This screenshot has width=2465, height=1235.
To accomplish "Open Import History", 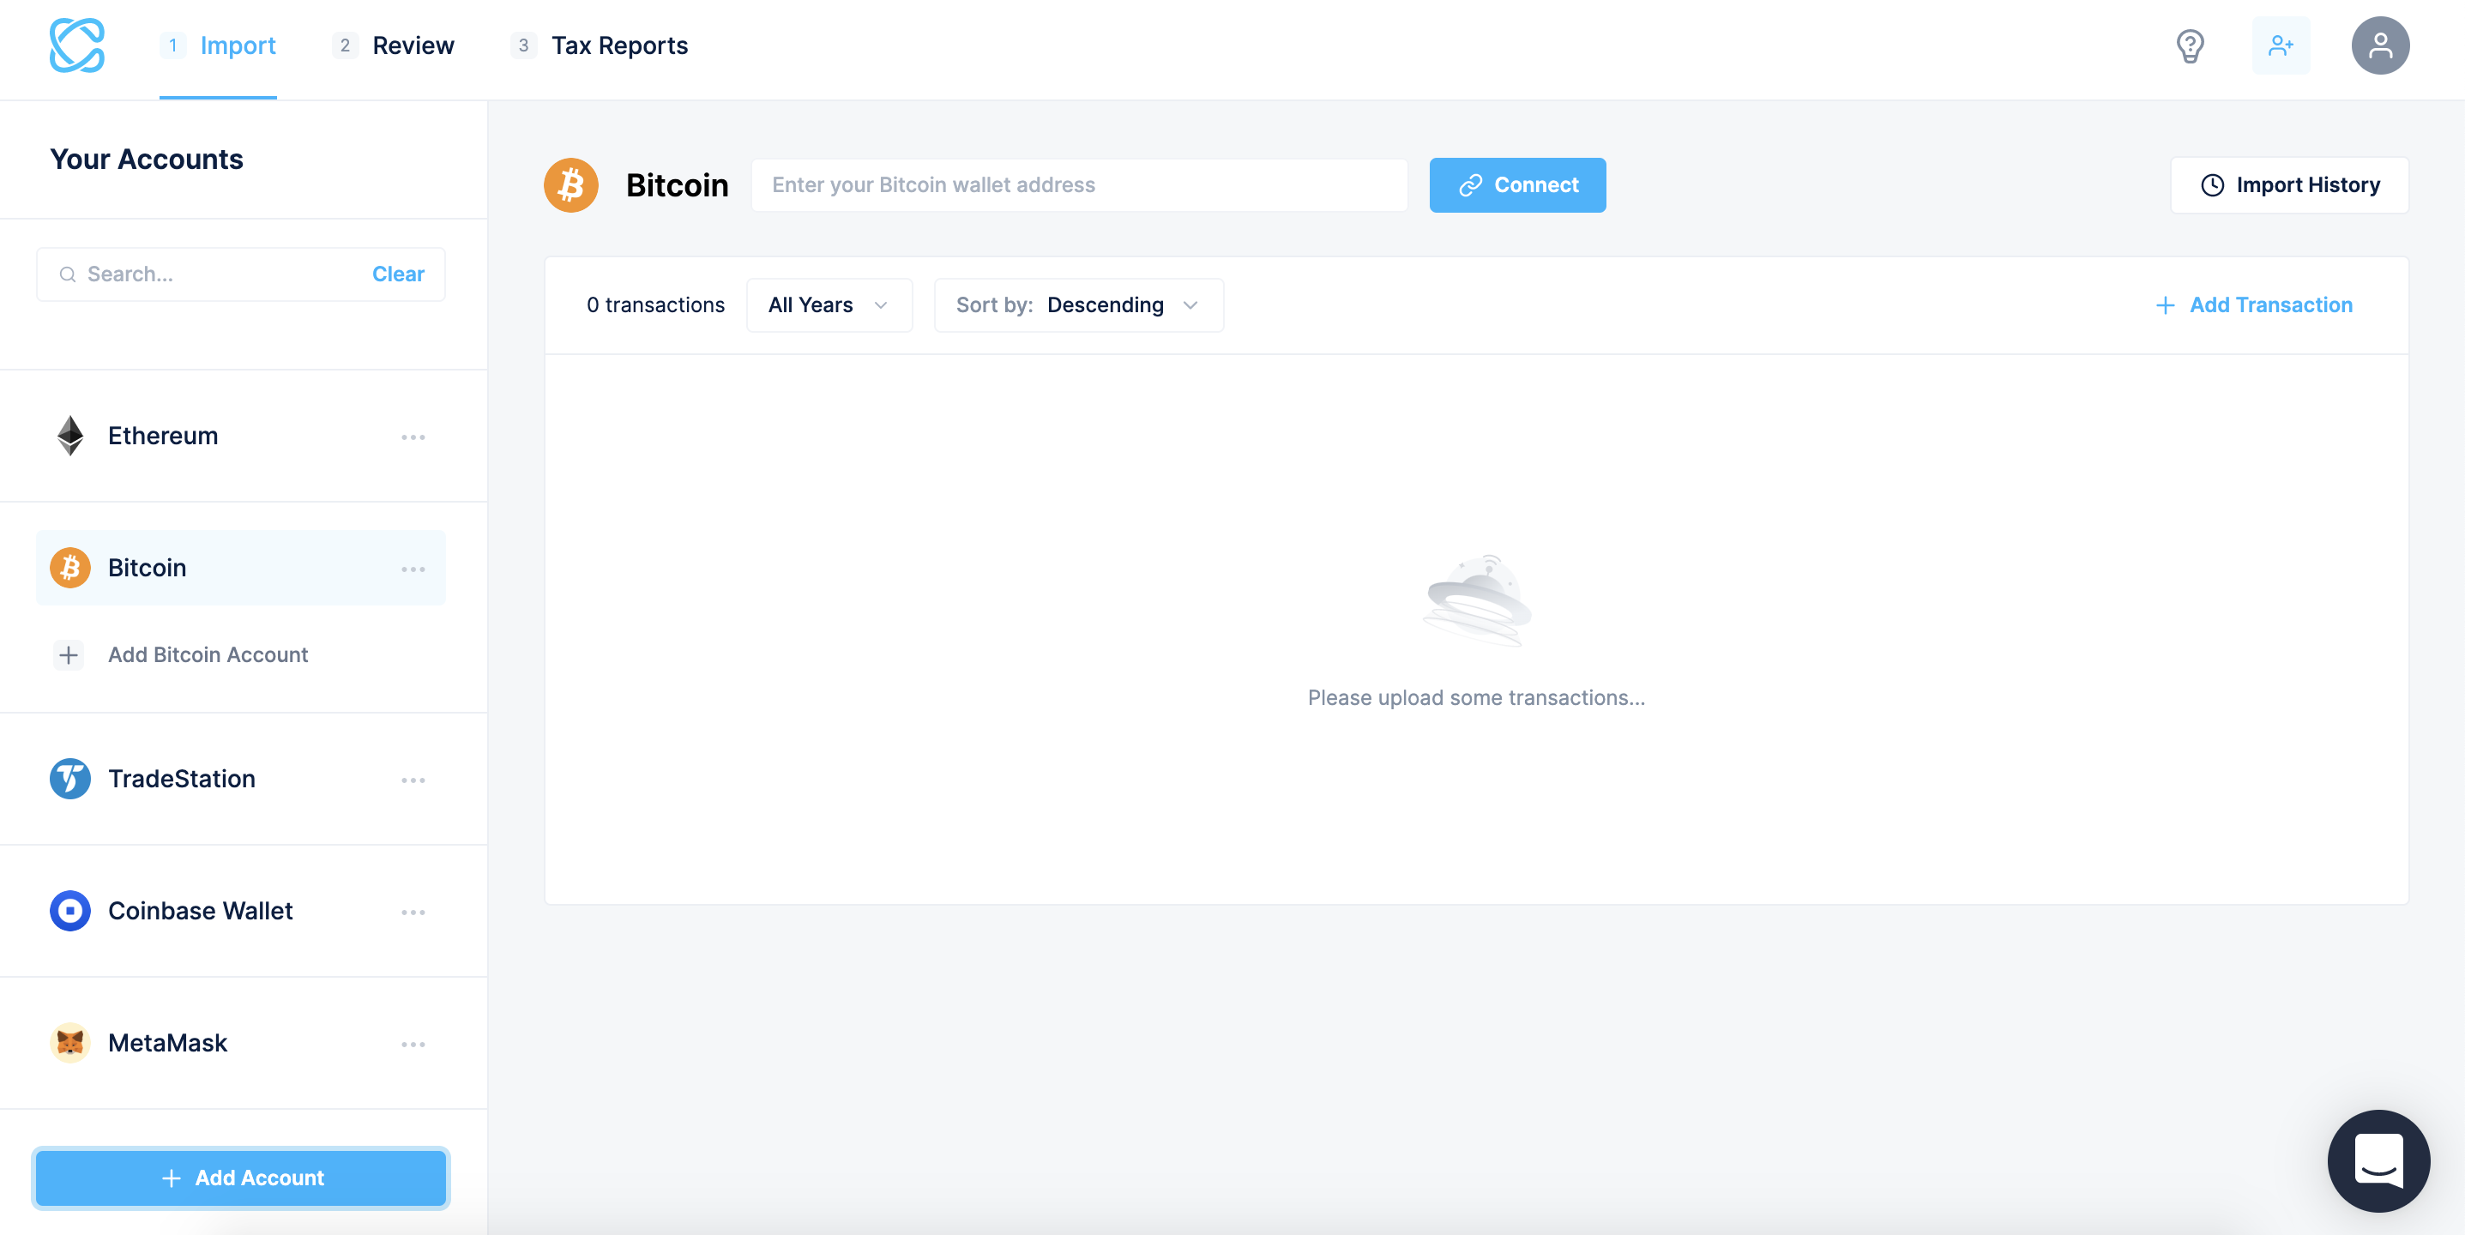I will [2290, 184].
